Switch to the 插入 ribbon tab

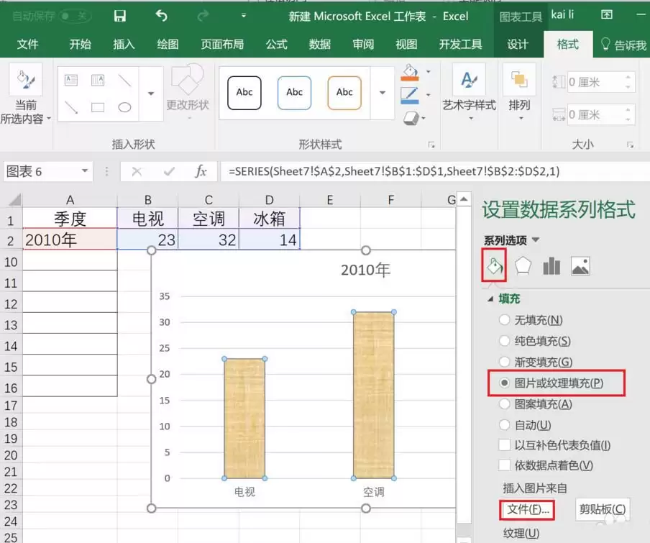pos(124,44)
